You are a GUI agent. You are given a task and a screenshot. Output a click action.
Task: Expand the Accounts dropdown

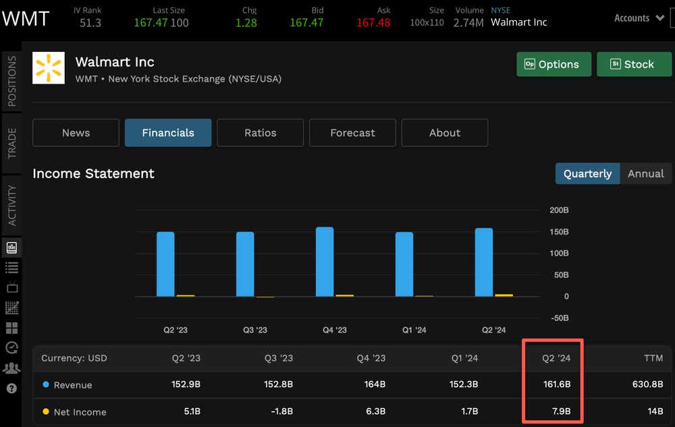pos(639,18)
